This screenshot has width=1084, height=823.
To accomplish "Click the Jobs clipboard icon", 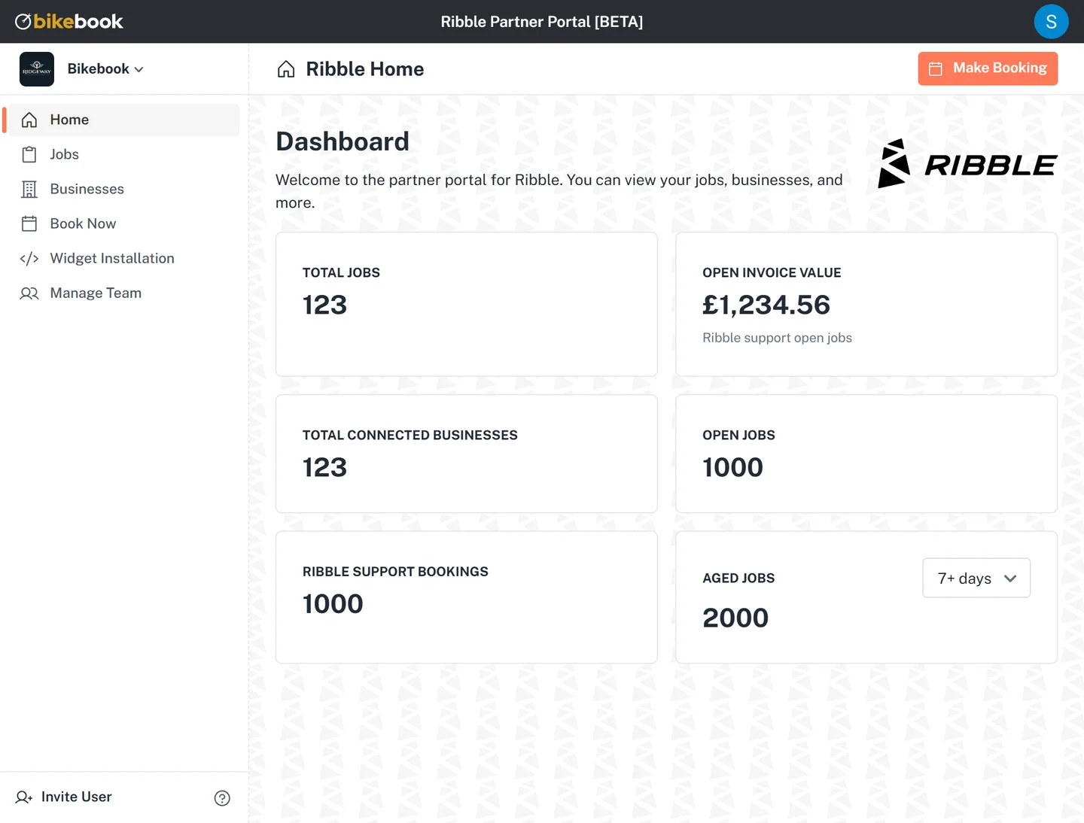I will (x=29, y=154).
